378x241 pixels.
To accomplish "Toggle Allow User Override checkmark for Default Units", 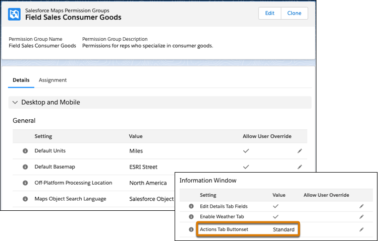I will [246, 151].
